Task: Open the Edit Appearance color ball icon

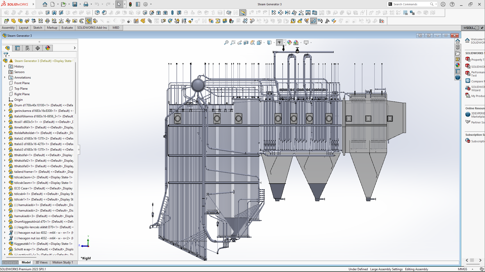Action: coord(289,43)
